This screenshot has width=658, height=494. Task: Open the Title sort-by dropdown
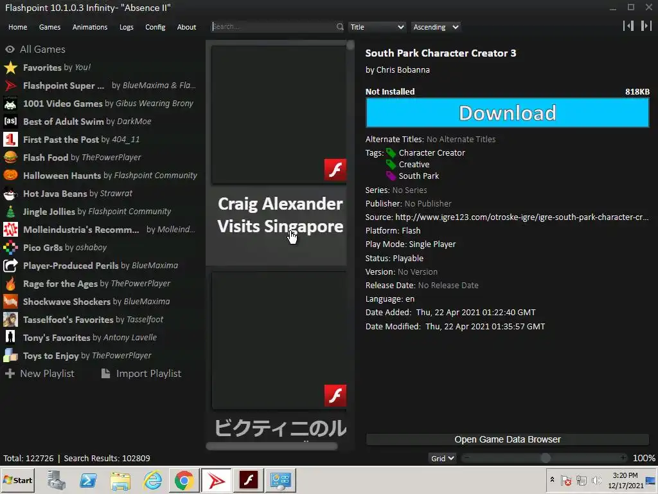tap(377, 27)
